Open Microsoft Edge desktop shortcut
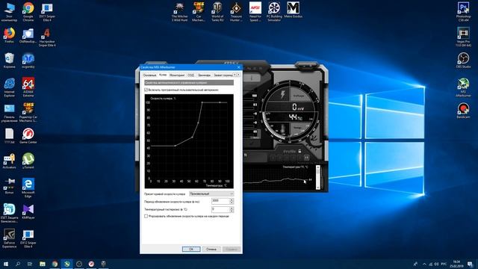Screen dimensions: 478x269 pos(28,188)
